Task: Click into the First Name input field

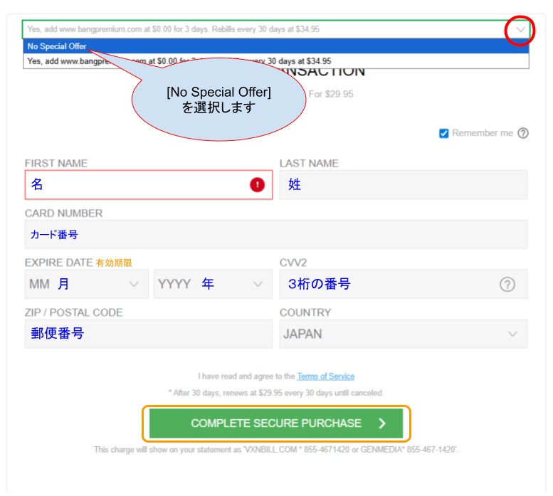Action: pos(135,185)
